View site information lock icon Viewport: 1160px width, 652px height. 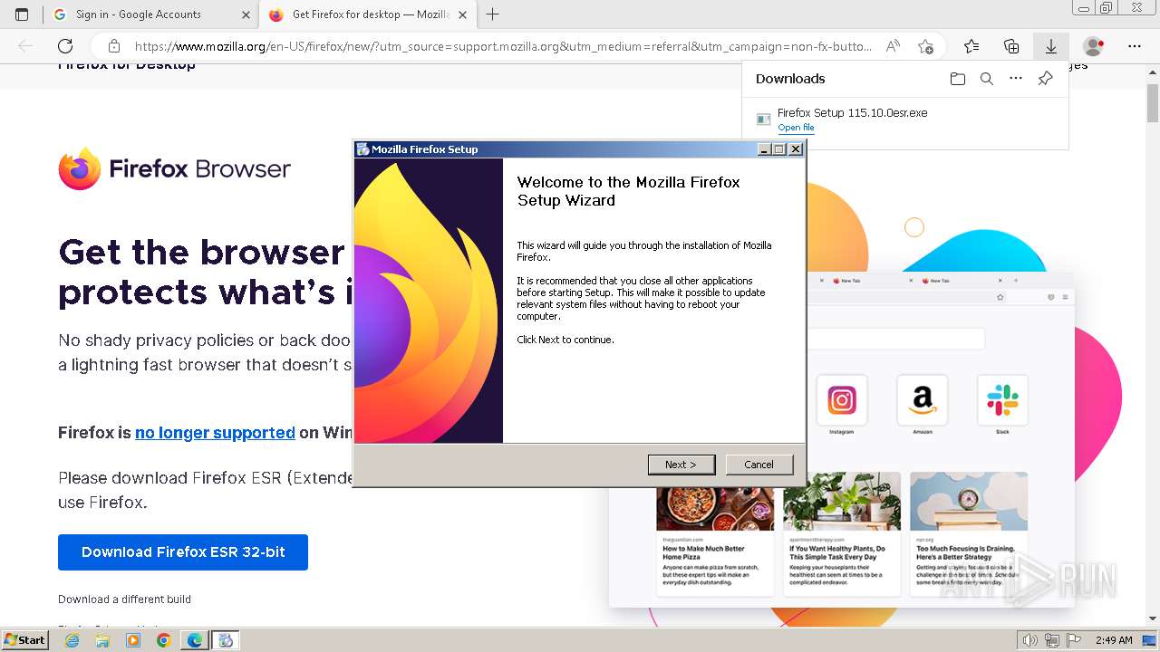(113, 46)
